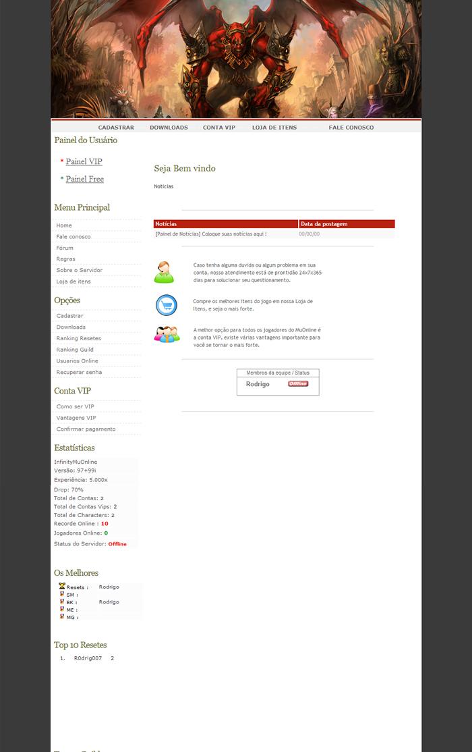Click team member name Rodrigo in status box
This screenshot has height=752, width=472.
tap(258, 384)
